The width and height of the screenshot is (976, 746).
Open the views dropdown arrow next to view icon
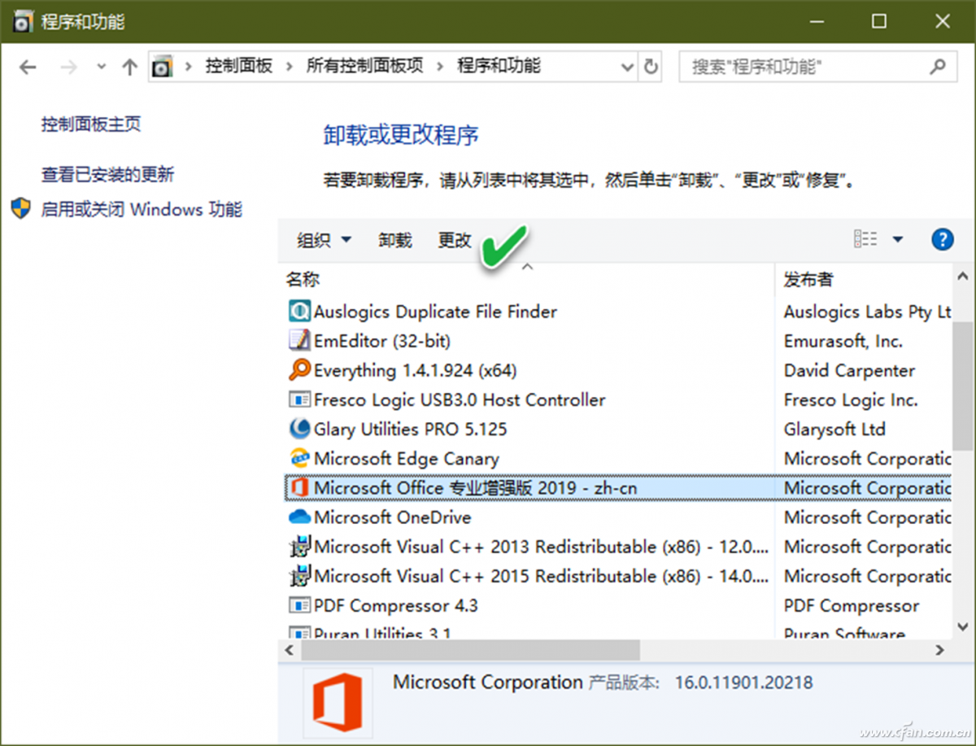(x=897, y=238)
